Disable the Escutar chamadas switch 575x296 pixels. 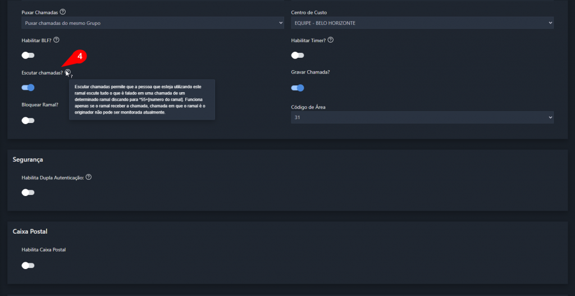[x=28, y=88]
